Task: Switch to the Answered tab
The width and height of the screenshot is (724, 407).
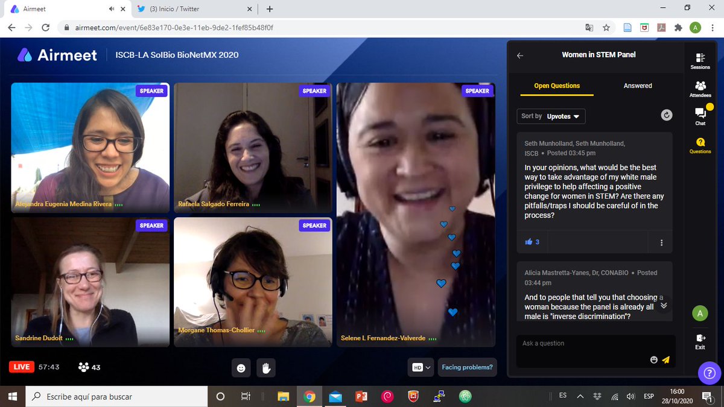Action: tap(638, 86)
